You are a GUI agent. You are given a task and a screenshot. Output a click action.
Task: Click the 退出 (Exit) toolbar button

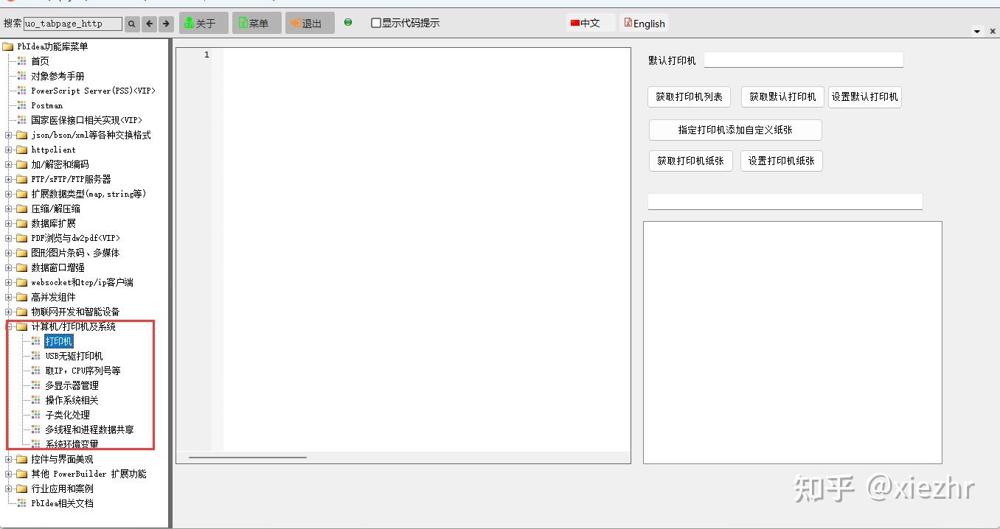pos(310,23)
